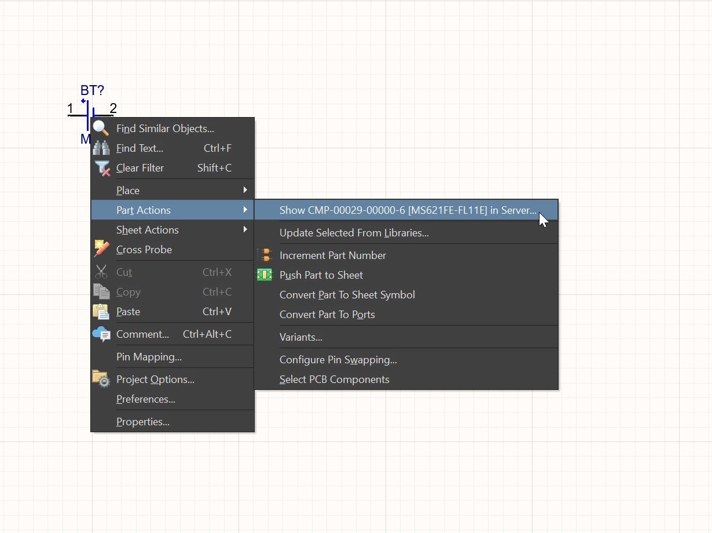This screenshot has height=533, width=712.
Task: Click the Cross Probe icon
Action: tap(101, 249)
